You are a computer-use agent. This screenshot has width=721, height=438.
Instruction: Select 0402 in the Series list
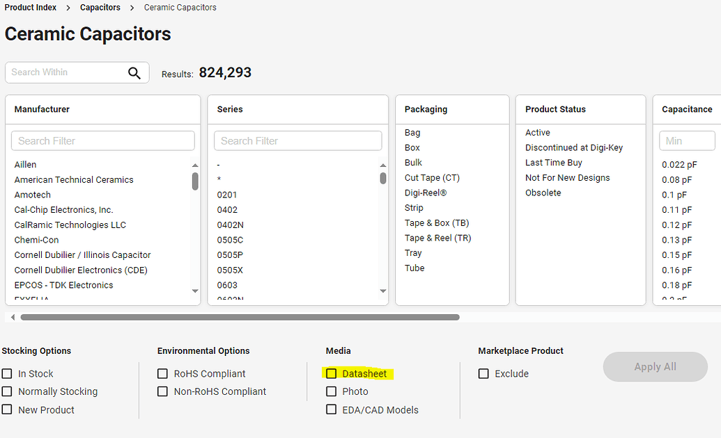click(x=228, y=209)
